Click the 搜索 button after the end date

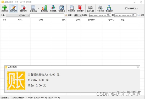[141, 15]
